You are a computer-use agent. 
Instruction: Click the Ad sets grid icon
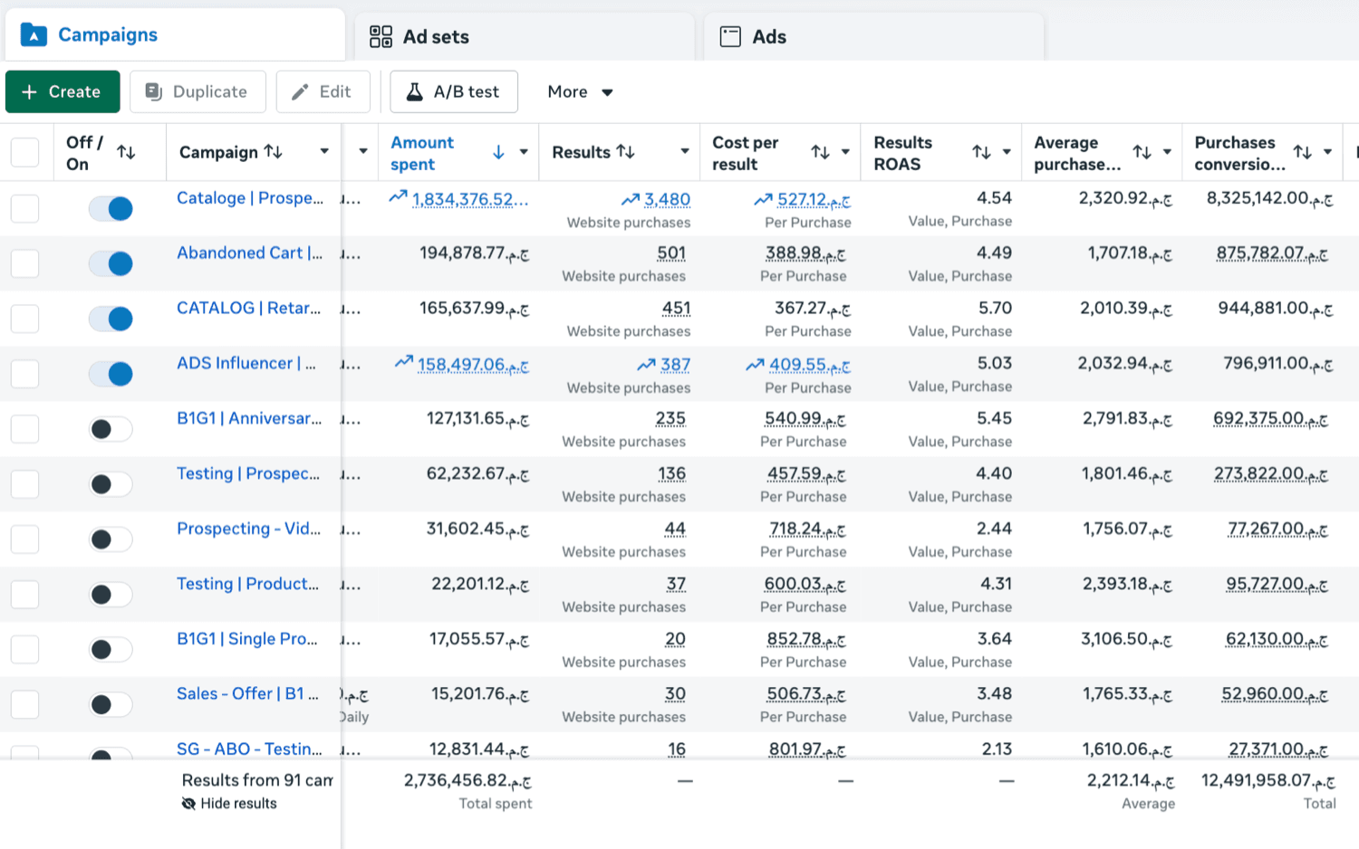point(381,36)
